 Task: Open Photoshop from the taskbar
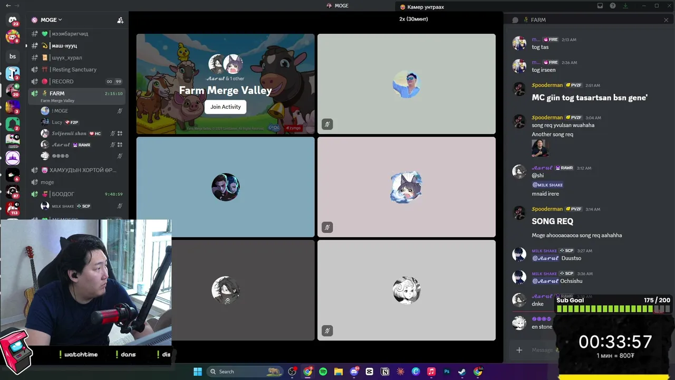pyautogui.click(x=447, y=372)
